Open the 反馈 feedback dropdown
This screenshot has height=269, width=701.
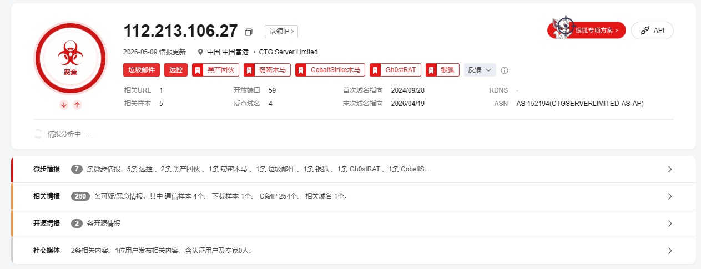[480, 70]
